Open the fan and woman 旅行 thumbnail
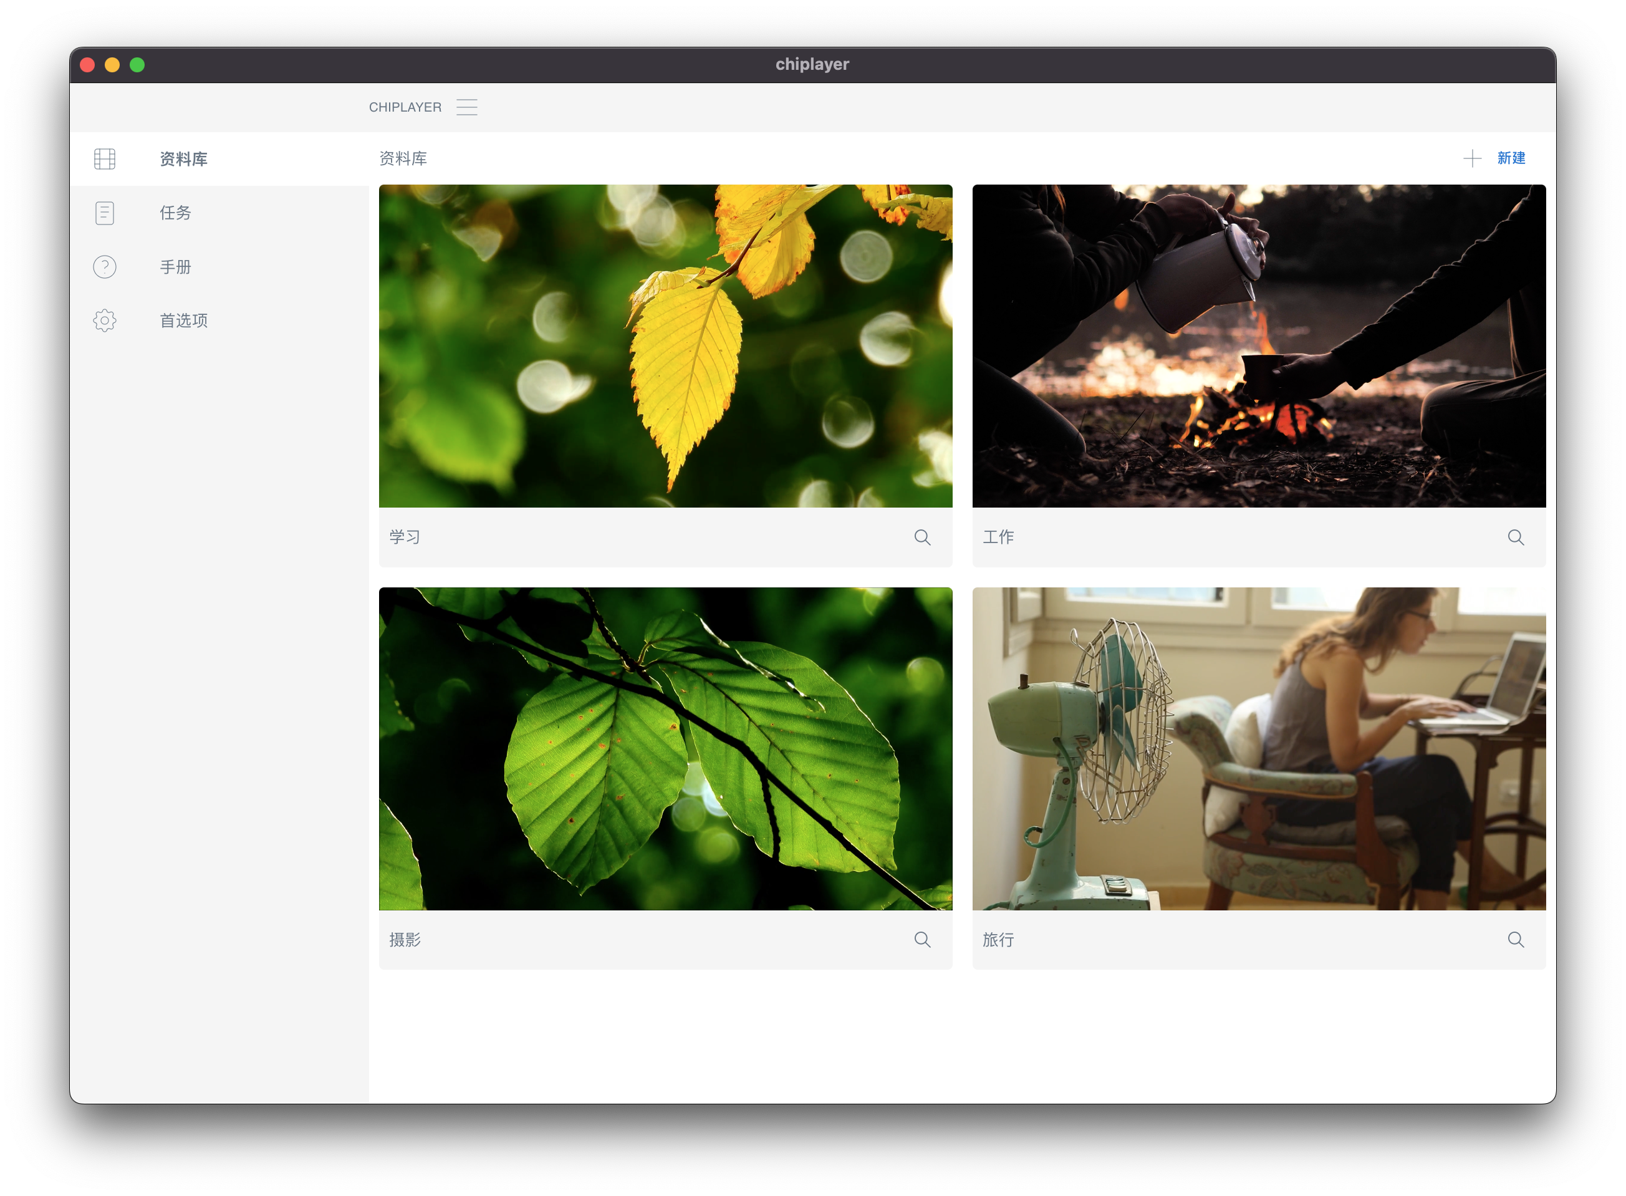Viewport: 1626px width, 1196px height. tap(1259, 748)
